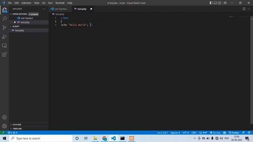253x142 pixels.
Task: Change UTF-8 encoding in status bar
Action: [185, 133]
